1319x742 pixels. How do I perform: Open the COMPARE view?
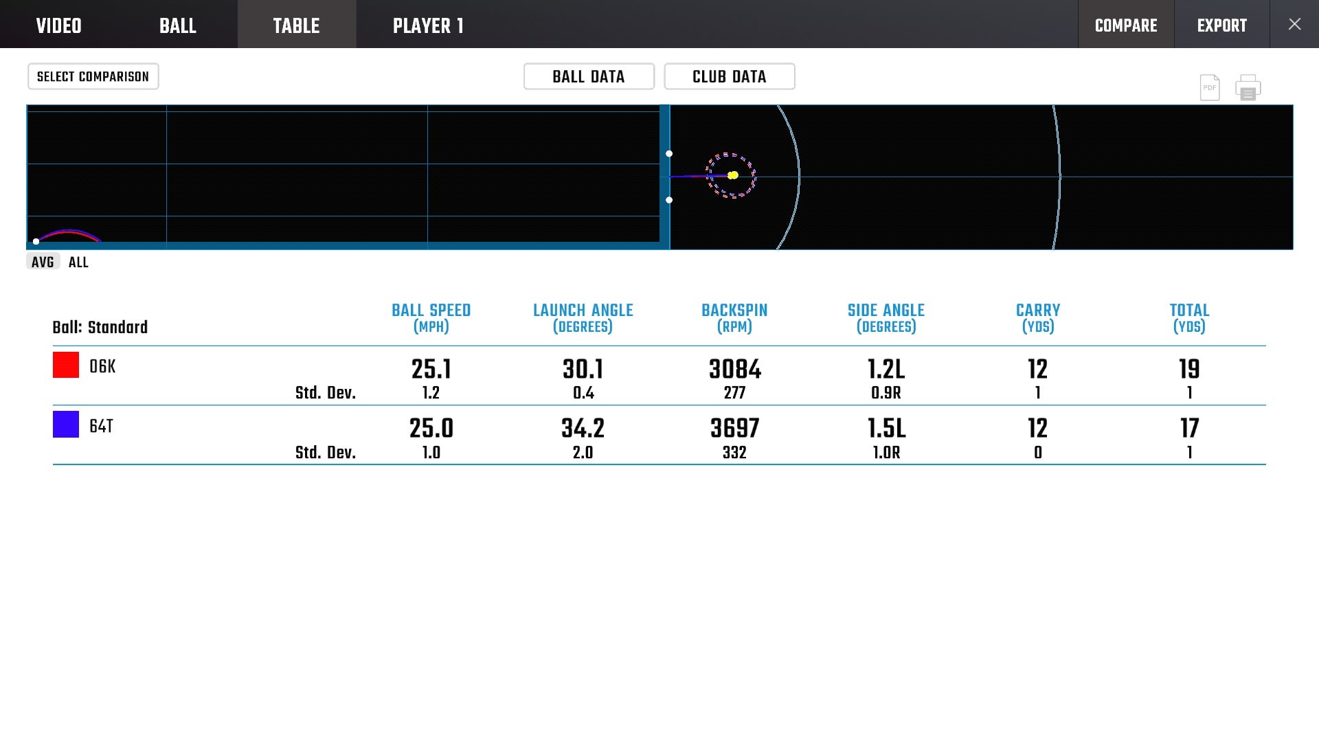(x=1125, y=25)
